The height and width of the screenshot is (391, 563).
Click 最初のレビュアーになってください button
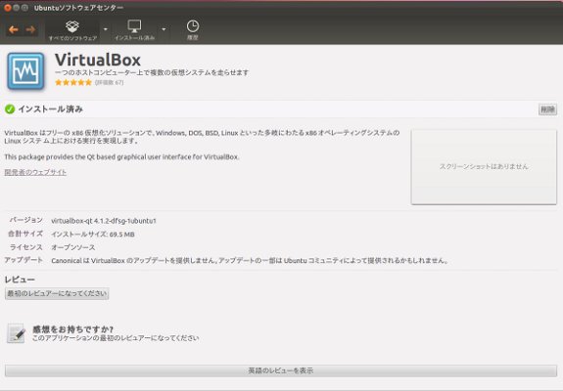(57, 293)
